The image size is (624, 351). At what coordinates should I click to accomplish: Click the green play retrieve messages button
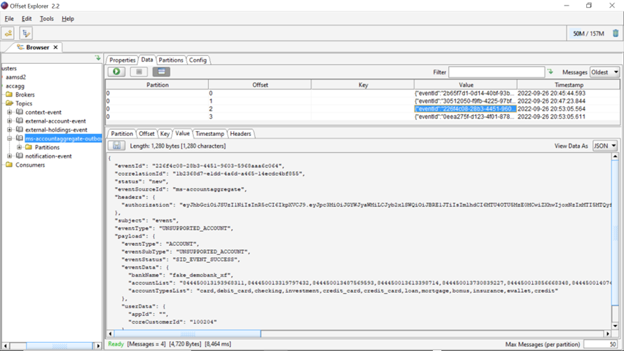point(116,71)
